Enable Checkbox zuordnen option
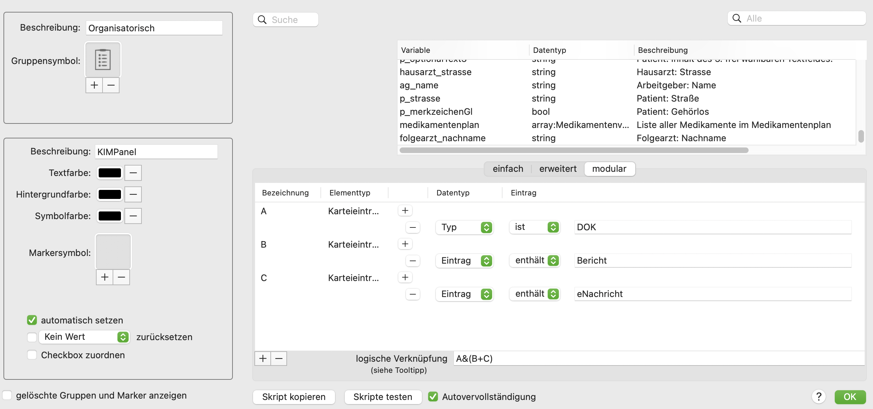The height and width of the screenshot is (409, 873). tap(32, 355)
